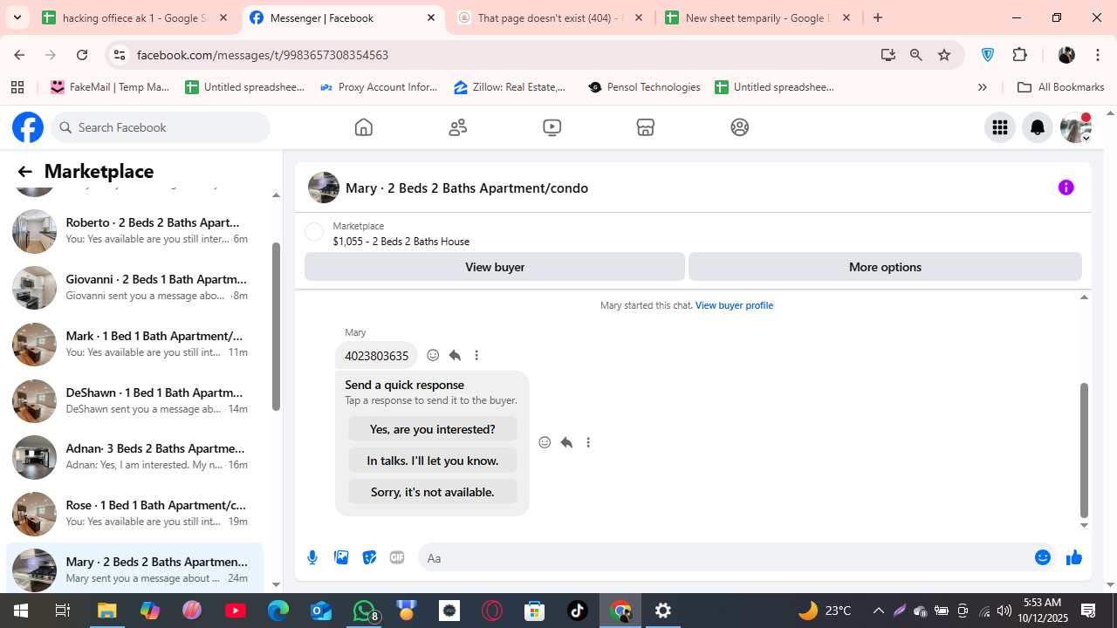The image size is (1117, 628).
Task: Open Roberto 2 Beds 2 Baths conversation
Action: [134, 231]
